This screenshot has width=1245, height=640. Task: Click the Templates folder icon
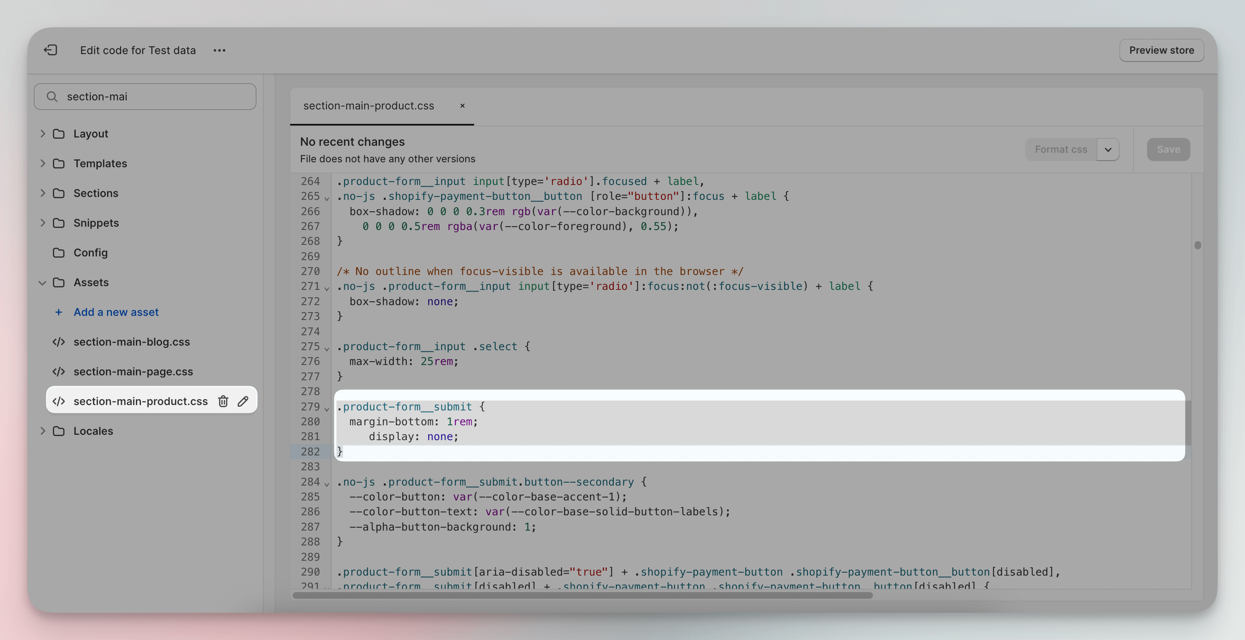click(x=59, y=164)
